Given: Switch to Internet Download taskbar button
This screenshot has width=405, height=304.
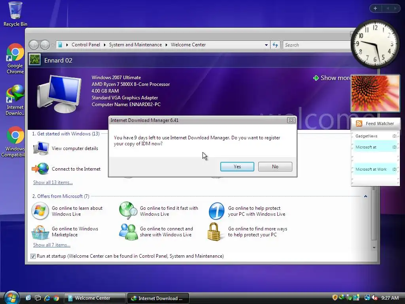Looking at the screenshot, I should coord(158,298).
